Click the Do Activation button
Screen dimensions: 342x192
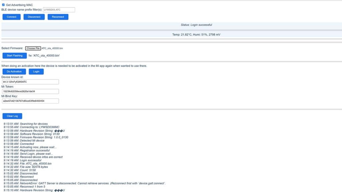tap(14, 71)
